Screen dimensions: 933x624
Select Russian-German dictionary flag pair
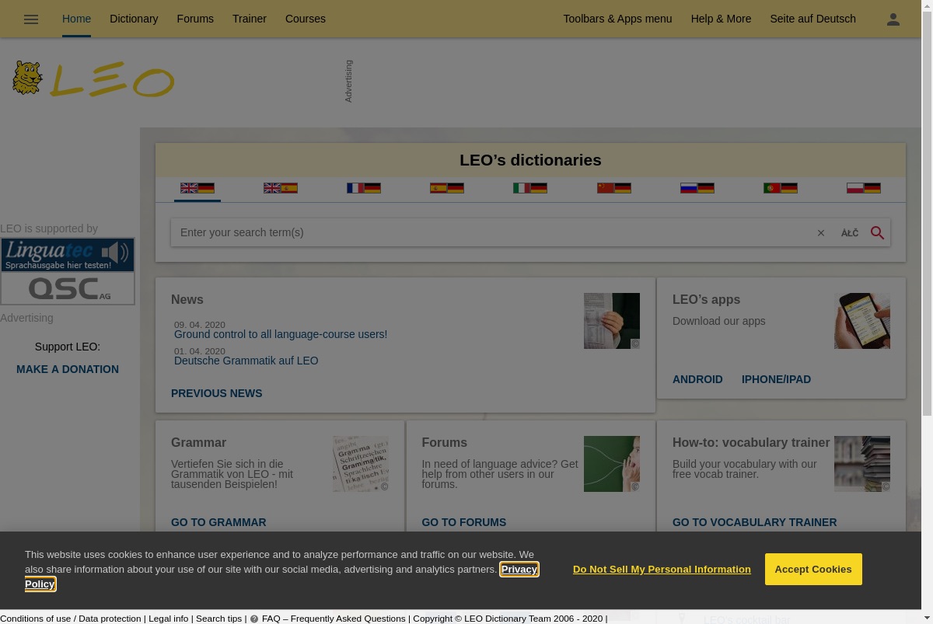[x=697, y=188]
